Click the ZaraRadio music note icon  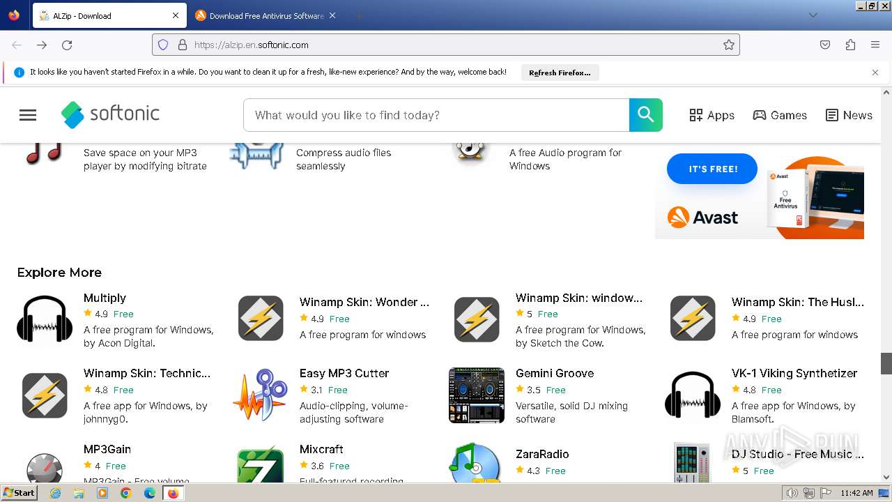[x=477, y=463]
